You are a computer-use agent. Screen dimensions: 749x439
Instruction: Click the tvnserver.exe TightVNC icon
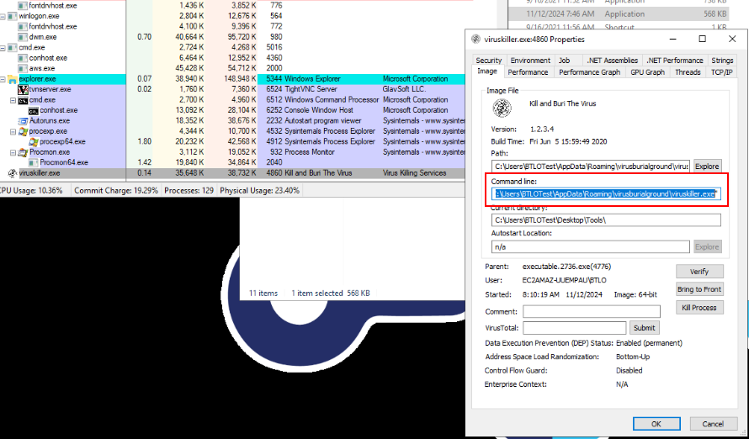[x=23, y=90]
